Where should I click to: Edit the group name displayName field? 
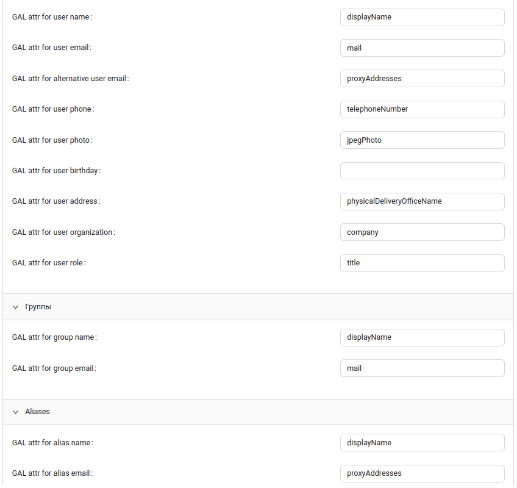point(422,337)
